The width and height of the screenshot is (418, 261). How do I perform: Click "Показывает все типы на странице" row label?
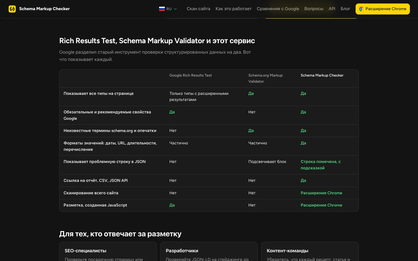click(x=98, y=93)
